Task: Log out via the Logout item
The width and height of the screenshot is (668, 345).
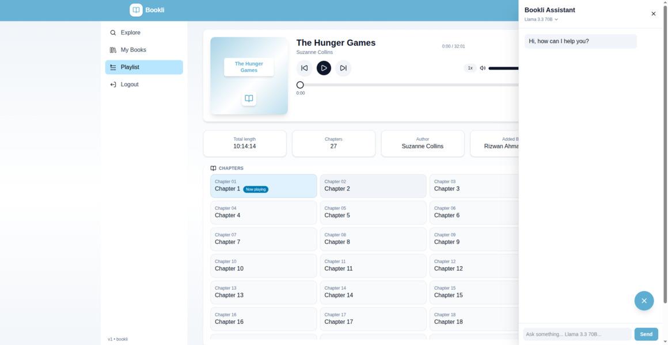Action: click(x=130, y=85)
